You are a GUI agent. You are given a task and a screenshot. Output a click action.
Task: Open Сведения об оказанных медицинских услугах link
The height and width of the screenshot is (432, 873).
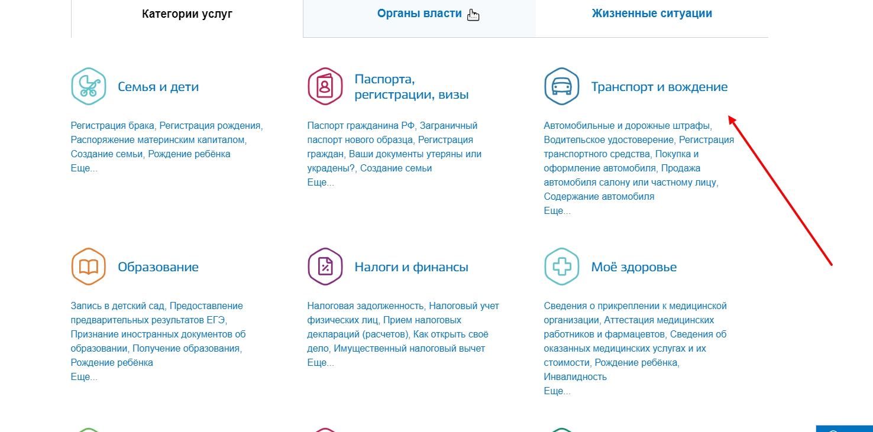point(635,349)
